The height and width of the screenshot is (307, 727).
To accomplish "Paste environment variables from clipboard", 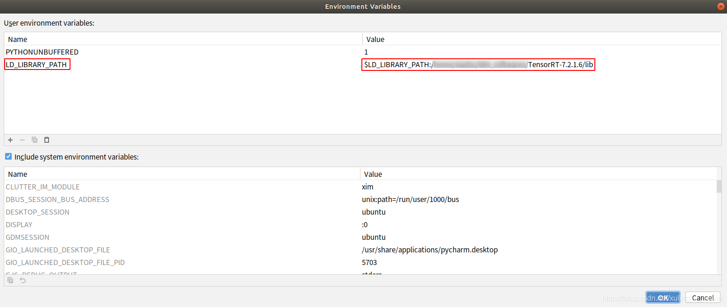I will (x=46, y=140).
